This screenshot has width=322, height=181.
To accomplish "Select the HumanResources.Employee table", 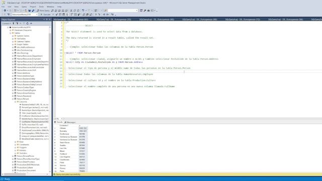I will tap(29, 59).
